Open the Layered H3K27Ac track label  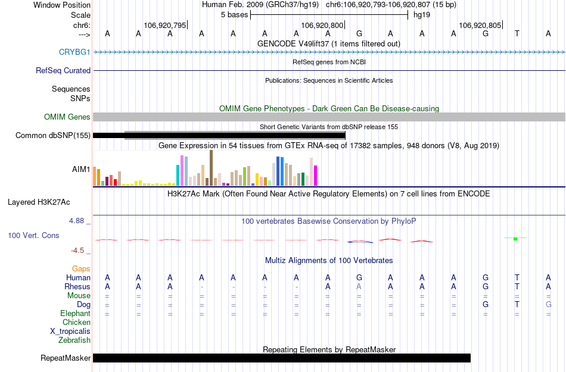click(39, 202)
